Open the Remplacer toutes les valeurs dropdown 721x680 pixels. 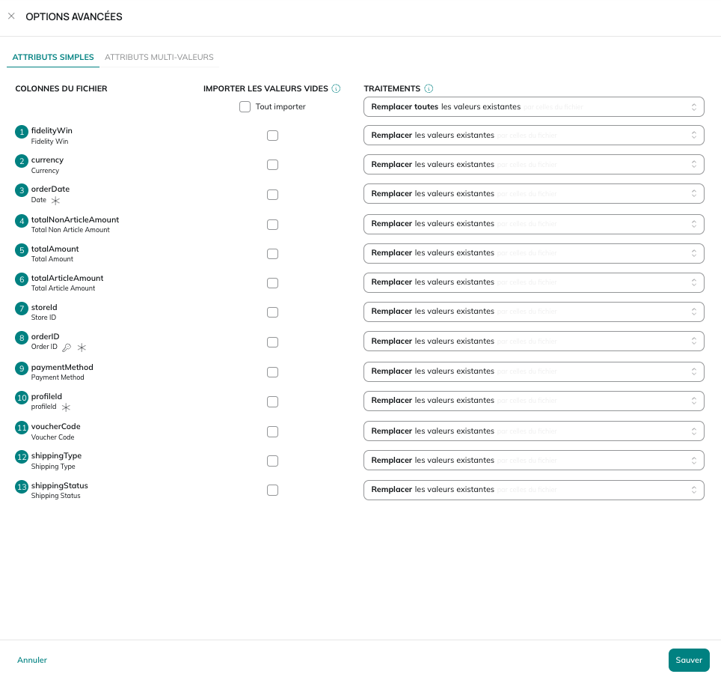pos(534,107)
